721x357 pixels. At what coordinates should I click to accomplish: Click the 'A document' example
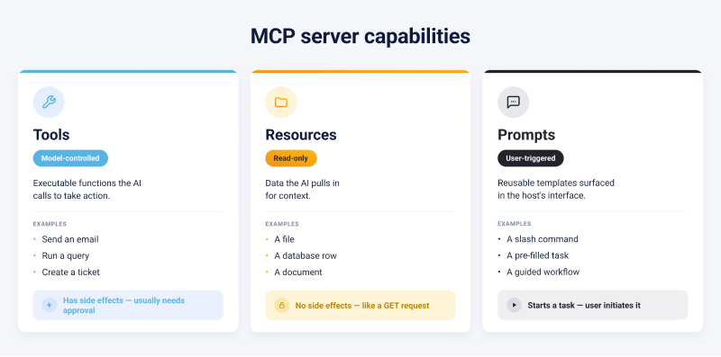pyautogui.click(x=298, y=272)
